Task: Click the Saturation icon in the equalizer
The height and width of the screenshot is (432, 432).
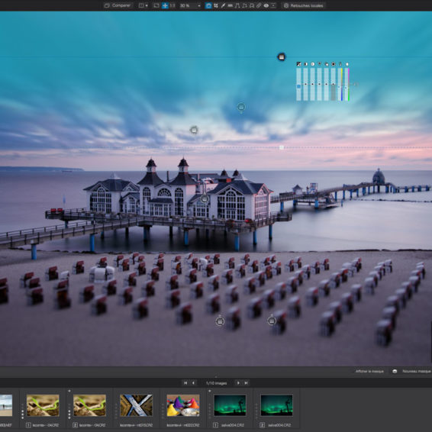Action: pyautogui.click(x=334, y=64)
